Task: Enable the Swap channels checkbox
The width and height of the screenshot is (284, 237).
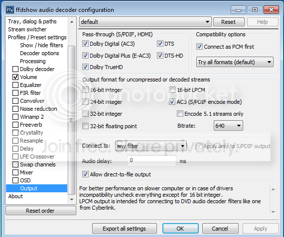Action: [x=15, y=164]
